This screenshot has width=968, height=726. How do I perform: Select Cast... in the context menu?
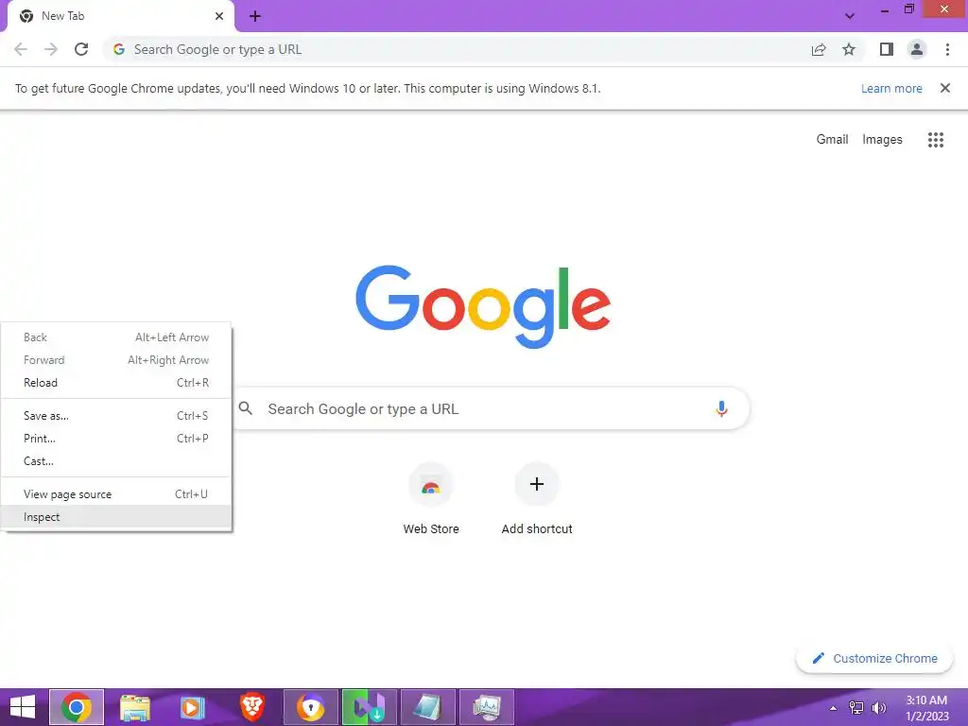(116, 461)
